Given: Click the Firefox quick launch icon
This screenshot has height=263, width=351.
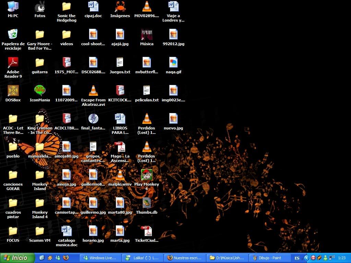Looking at the screenshot, I should (x=66, y=258).
